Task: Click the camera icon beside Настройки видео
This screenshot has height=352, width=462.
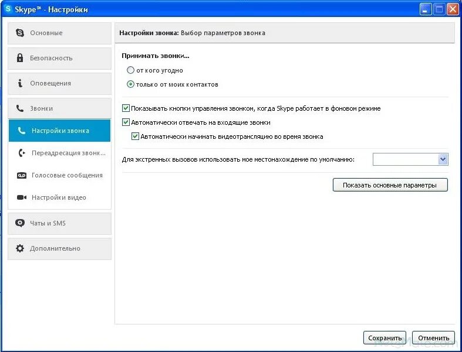Action: pyautogui.click(x=22, y=197)
